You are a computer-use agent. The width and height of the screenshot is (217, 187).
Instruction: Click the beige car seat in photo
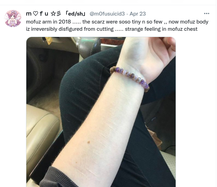42,132
